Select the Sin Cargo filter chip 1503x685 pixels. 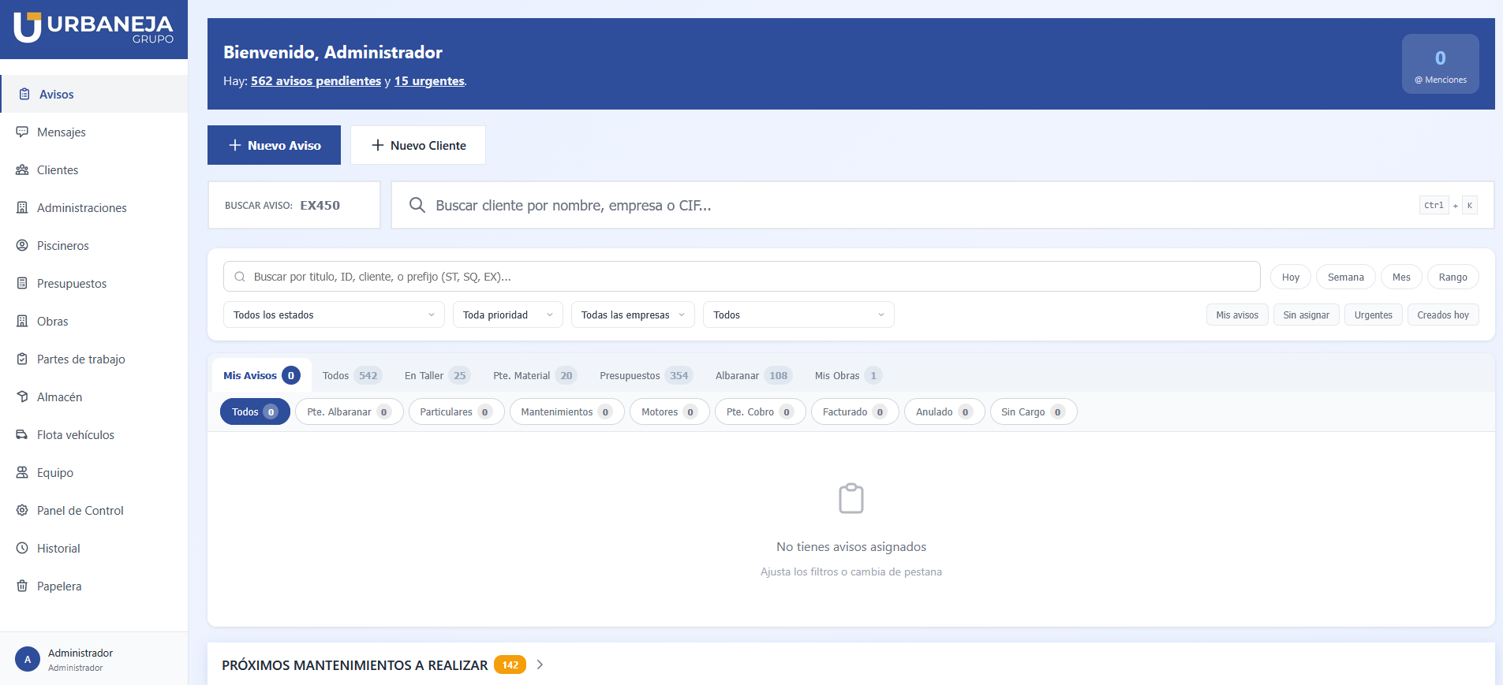click(x=1034, y=411)
